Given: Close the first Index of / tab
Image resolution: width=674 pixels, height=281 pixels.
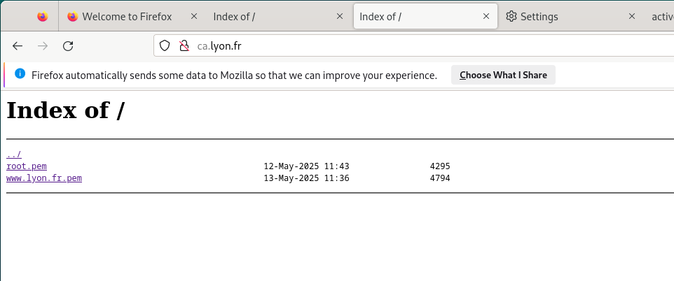Looking at the screenshot, I should [x=340, y=16].
